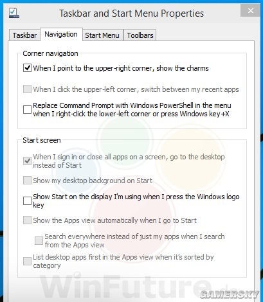Toggle upper-left corner recent apps switching checkbox
This screenshot has width=263, height=302.
(x=27, y=89)
